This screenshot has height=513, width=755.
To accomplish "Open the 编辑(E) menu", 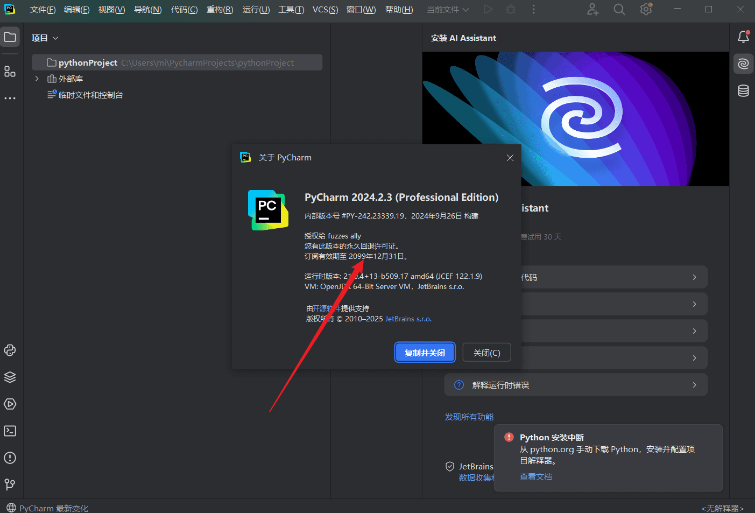I will [77, 10].
